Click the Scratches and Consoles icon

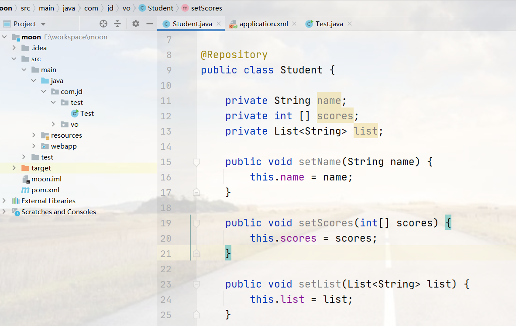pos(15,212)
